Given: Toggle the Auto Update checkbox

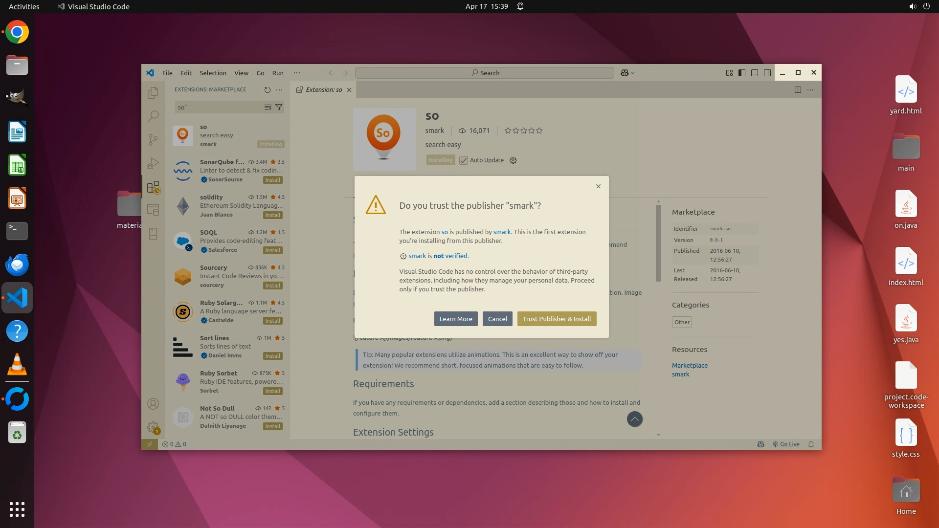Looking at the screenshot, I should point(464,160).
